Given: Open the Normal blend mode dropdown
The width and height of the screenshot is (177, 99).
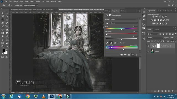Looking at the screenshot, I should click(155, 38).
